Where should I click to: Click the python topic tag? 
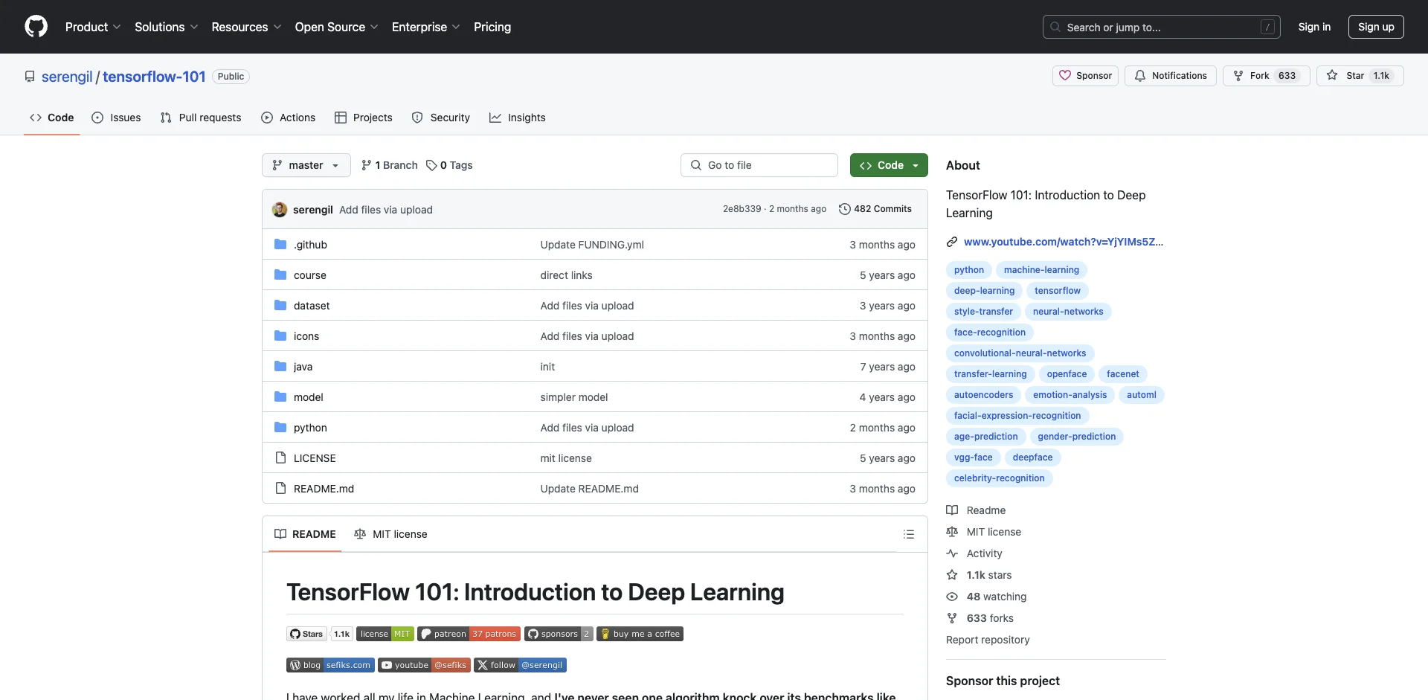pos(969,270)
